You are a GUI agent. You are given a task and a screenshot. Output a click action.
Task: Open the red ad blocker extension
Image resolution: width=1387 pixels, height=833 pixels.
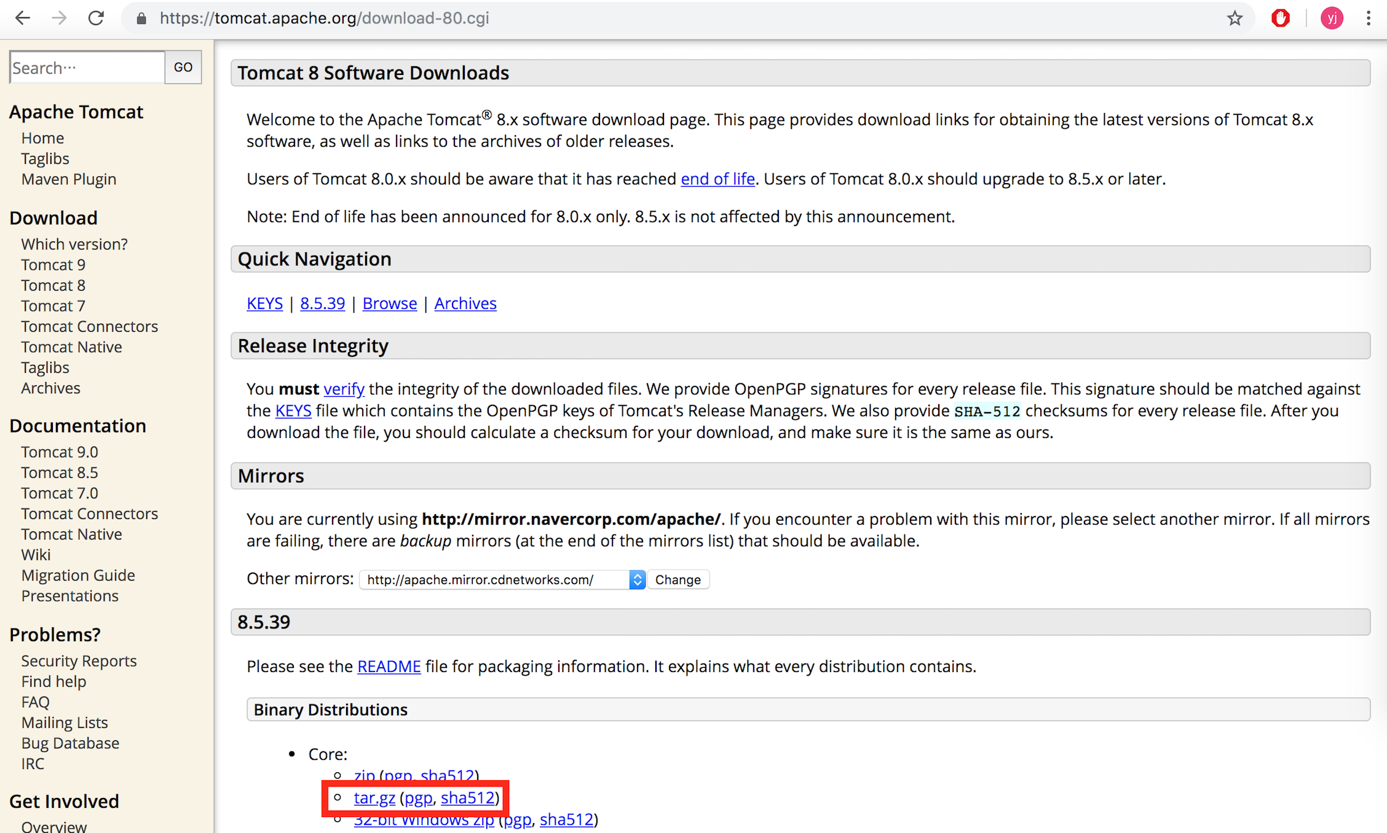(1281, 18)
